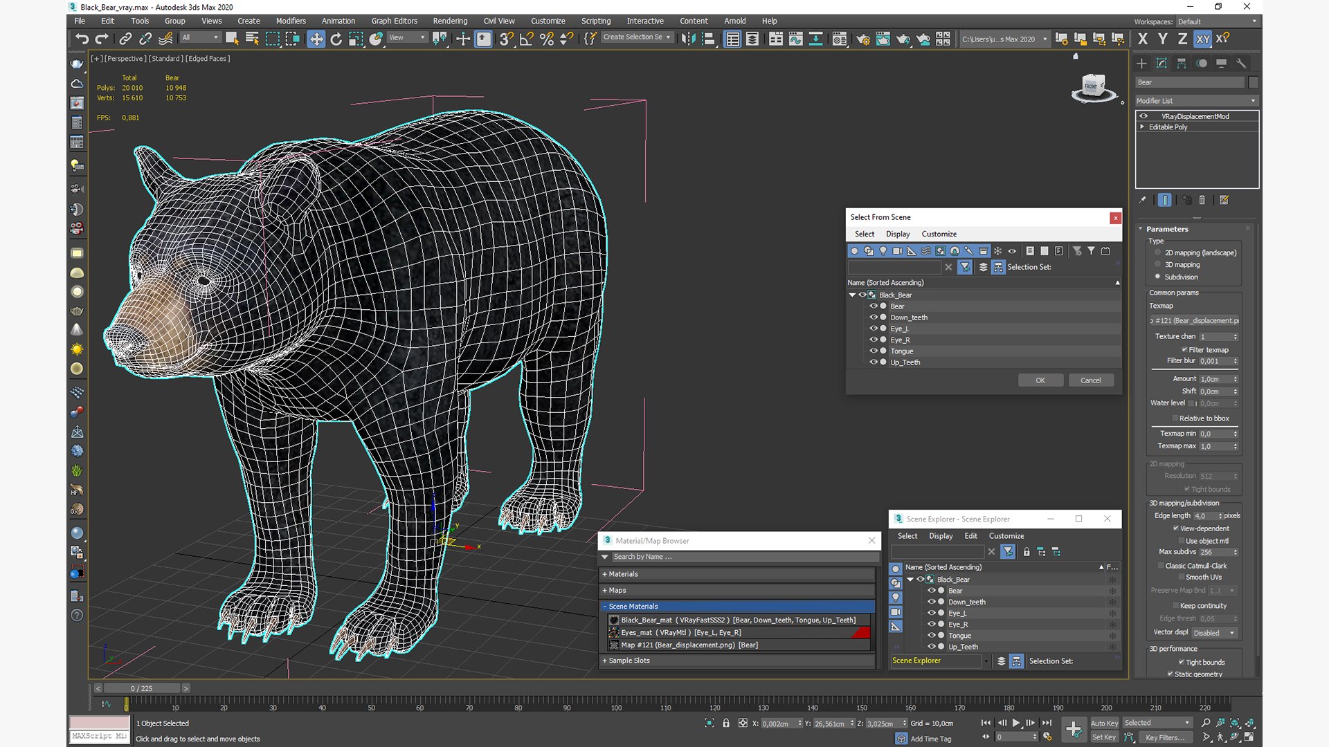The height and width of the screenshot is (747, 1329).
Task: Activate the Select and Rotate tool
Action: [336, 39]
